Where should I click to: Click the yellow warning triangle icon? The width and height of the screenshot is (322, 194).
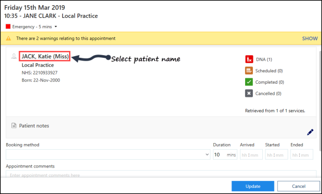coord(8,38)
